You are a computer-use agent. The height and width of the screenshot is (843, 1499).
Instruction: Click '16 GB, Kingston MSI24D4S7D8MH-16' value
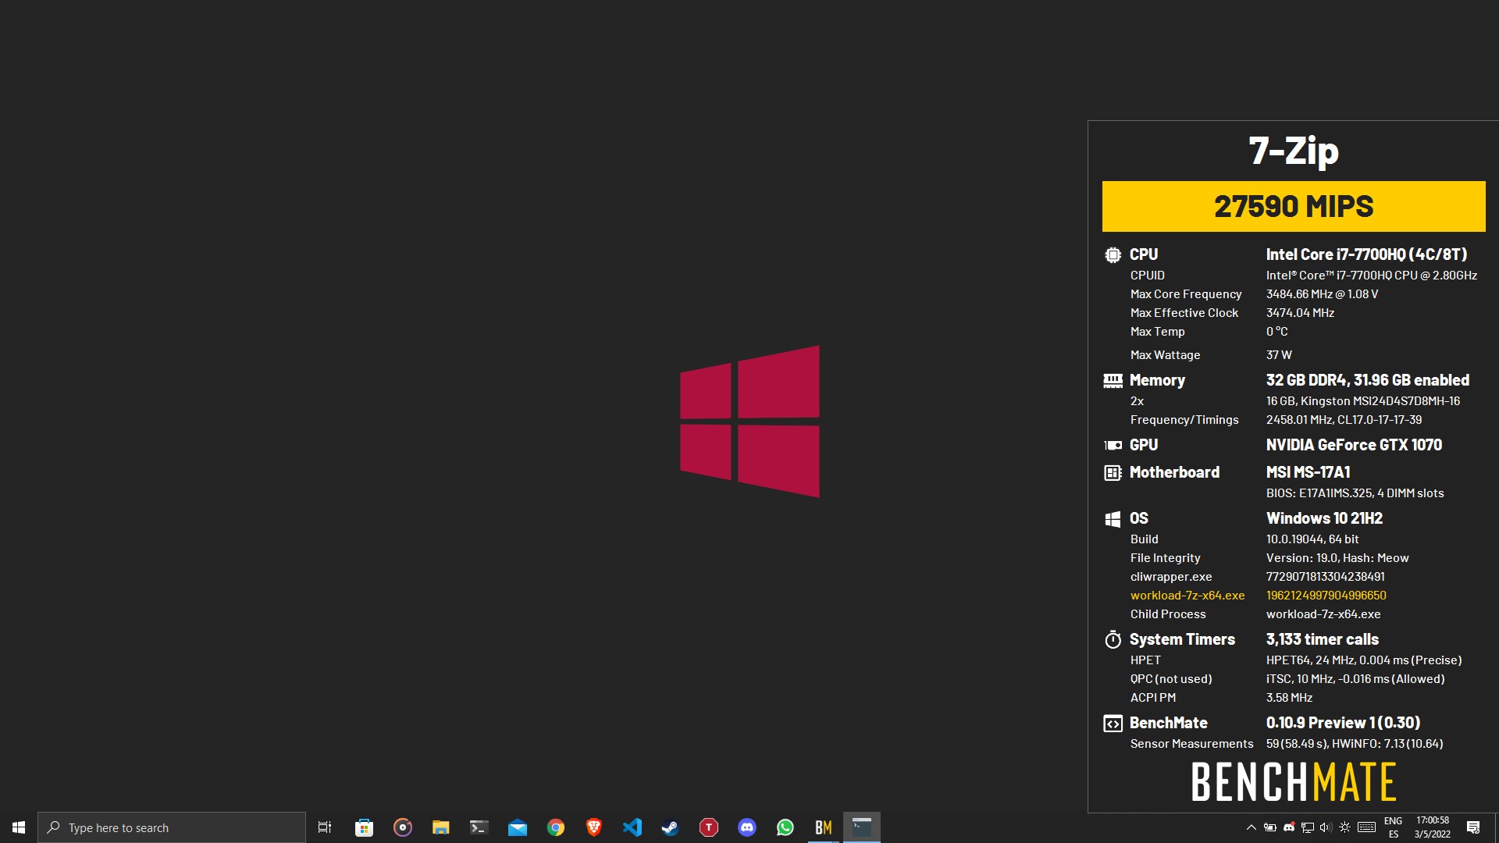(x=1362, y=401)
